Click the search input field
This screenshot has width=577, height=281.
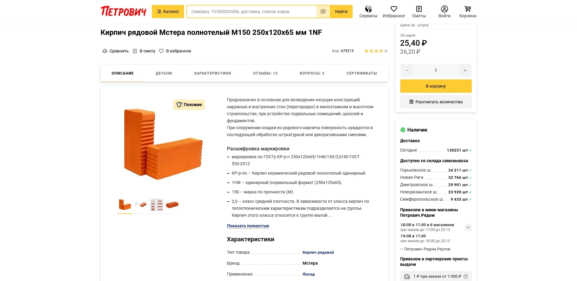(x=252, y=12)
